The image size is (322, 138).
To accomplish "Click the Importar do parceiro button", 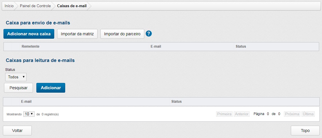I will point(122,34).
